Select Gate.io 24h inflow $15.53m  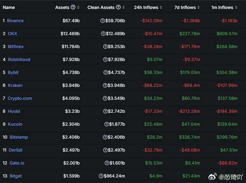[x=154, y=163]
